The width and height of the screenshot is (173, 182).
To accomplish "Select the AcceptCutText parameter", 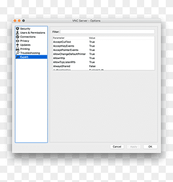I will click(62, 42).
